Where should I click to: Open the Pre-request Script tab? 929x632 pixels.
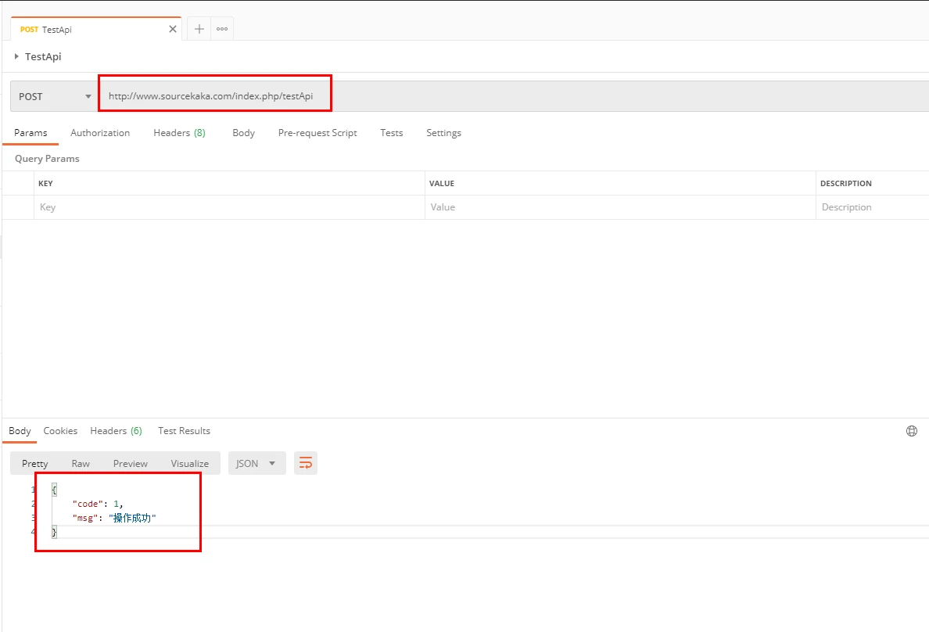click(317, 133)
